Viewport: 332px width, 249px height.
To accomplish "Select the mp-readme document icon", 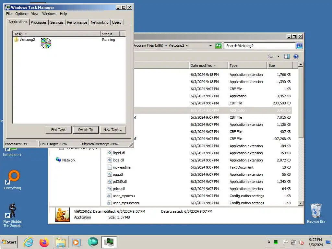I will click(x=110, y=167).
